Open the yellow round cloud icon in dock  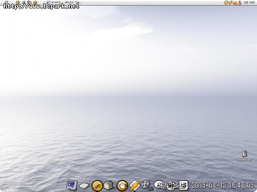point(122,186)
